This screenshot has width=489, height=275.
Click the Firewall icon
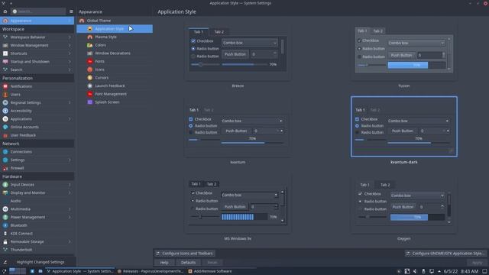[5, 168]
